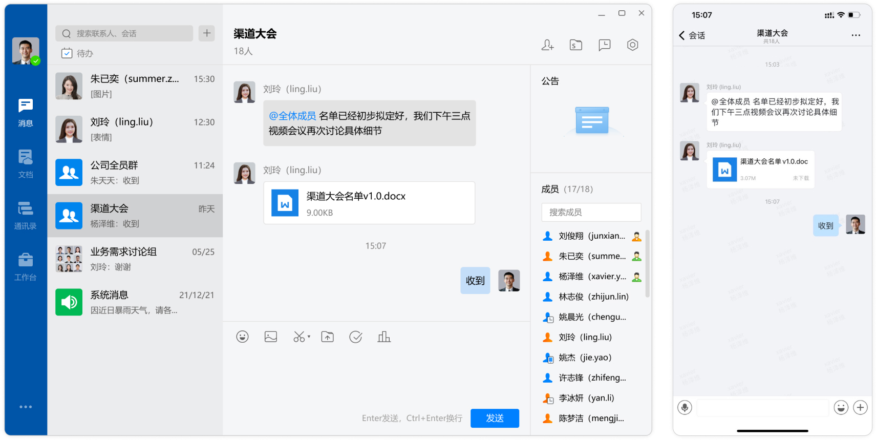The height and width of the screenshot is (440, 876).
Task: Expand the screenshot options dropdown arrow
Action: (x=309, y=337)
